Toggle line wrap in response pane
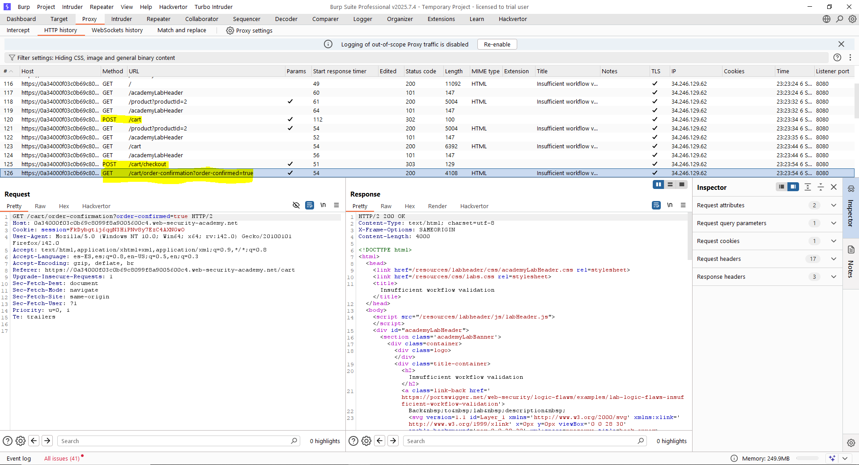Screen dimensions: 859x465 pyautogui.click(x=656, y=205)
